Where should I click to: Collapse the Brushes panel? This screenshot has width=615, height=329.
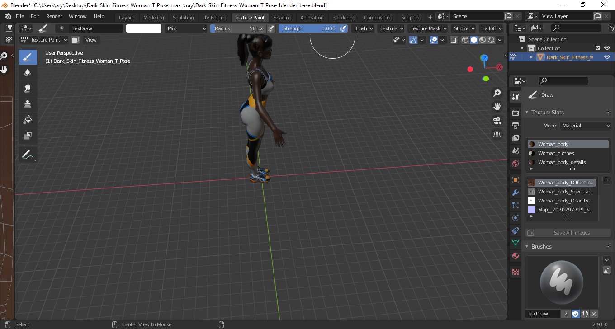coord(526,246)
